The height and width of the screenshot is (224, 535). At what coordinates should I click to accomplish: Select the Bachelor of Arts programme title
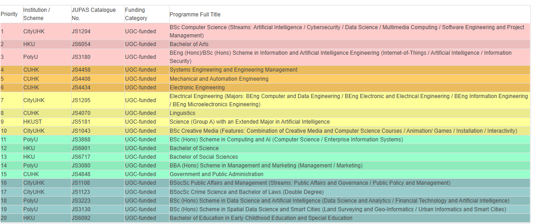[x=189, y=44]
